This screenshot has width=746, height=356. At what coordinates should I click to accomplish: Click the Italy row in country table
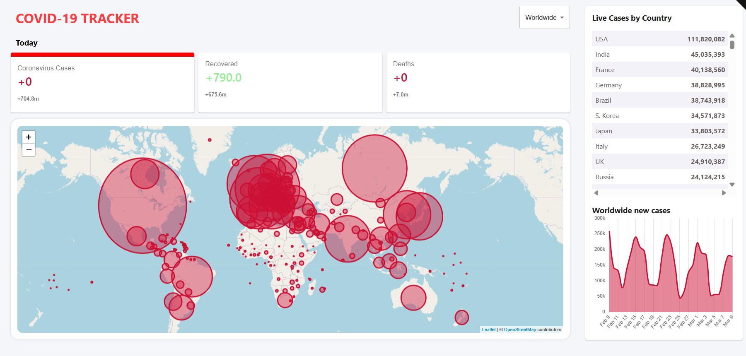tap(660, 146)
